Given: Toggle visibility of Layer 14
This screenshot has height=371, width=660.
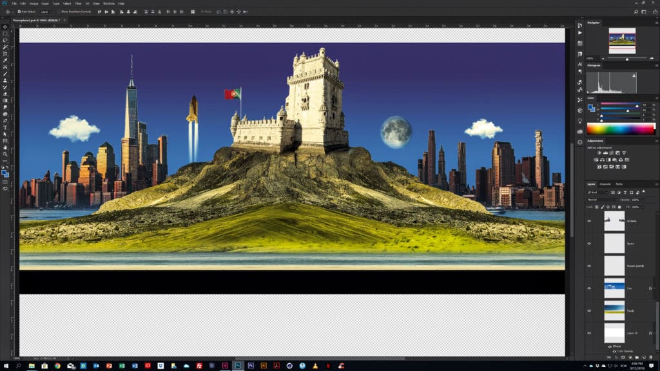Looking at the screenshot, I should tap(589, 333).
